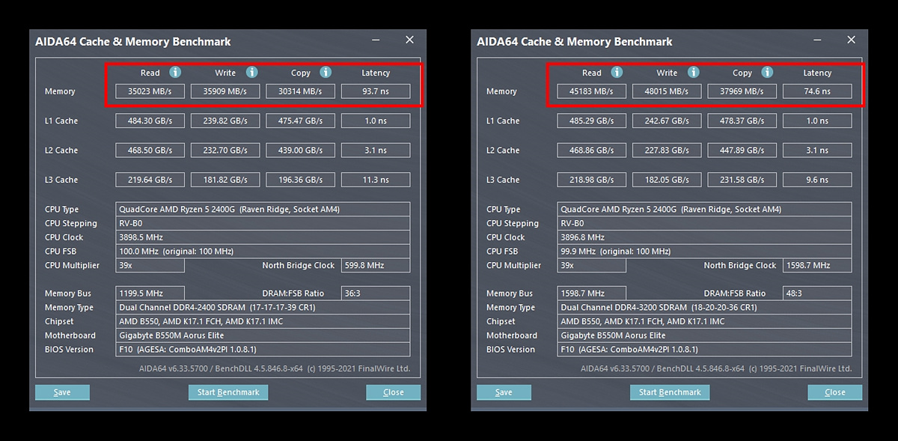This screenshot has height=441, width=898.
Task: Click DRAM:FSB Ratio value 48:3
Action: pos(817,294)
